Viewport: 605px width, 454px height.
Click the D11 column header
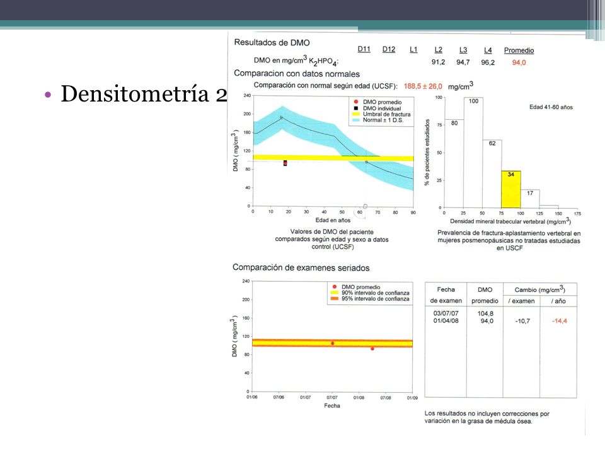364,49
